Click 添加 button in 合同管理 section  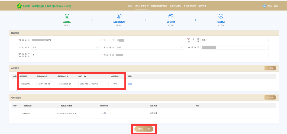tap(270, 68)
